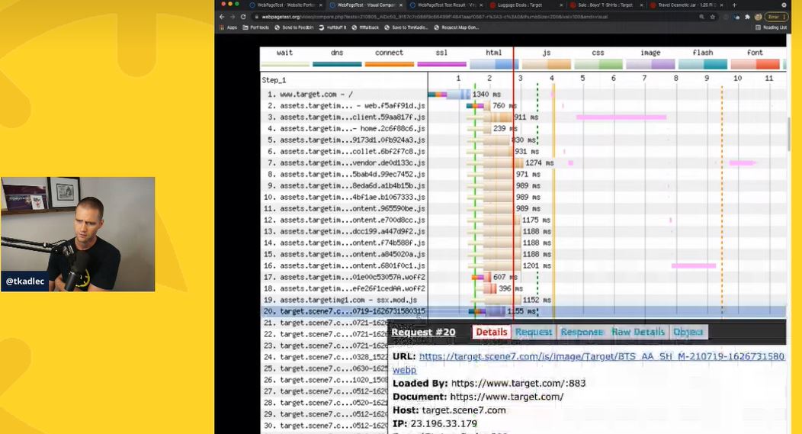Click the html legend color swatch
The image size is (802, 434).
click(x=494, y=65)
